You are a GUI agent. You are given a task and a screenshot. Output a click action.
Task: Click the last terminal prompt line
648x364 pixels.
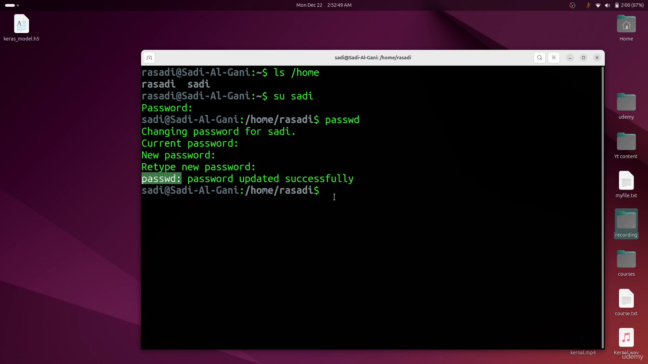[x=230, y=190]
